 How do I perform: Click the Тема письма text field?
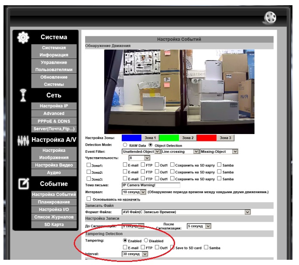(x=151, y=185)
